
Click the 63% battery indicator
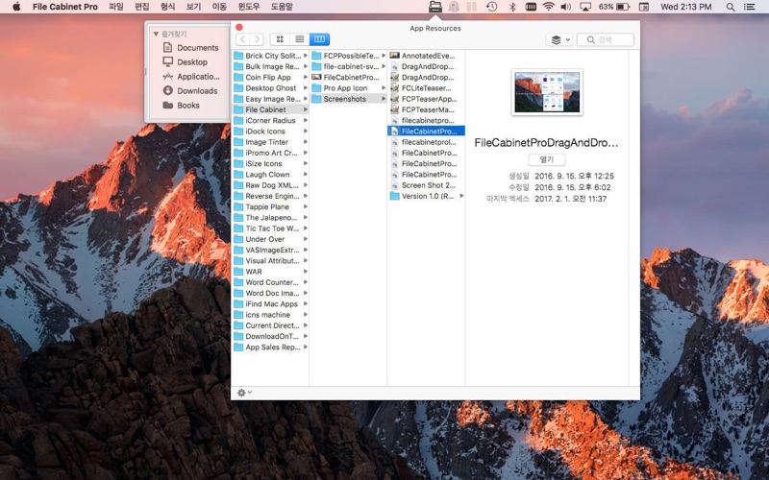(614, 7)
